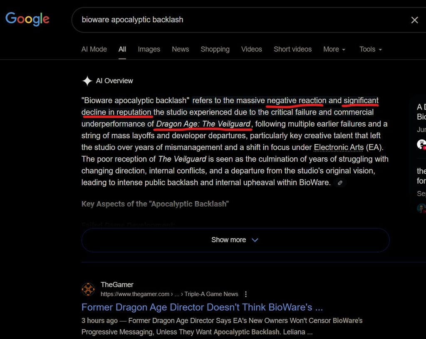Switch to AI Mode tab

[94, 49]
